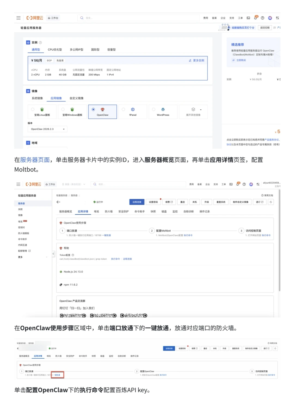Click the help icon in middle console screenshot header
Viewport: 294px width, 414px height.
(x=244, y=184)
